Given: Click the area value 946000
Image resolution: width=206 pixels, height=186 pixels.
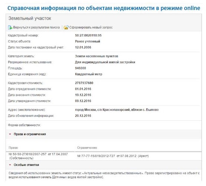Looking at the screenshot, I should coord(81,68).
